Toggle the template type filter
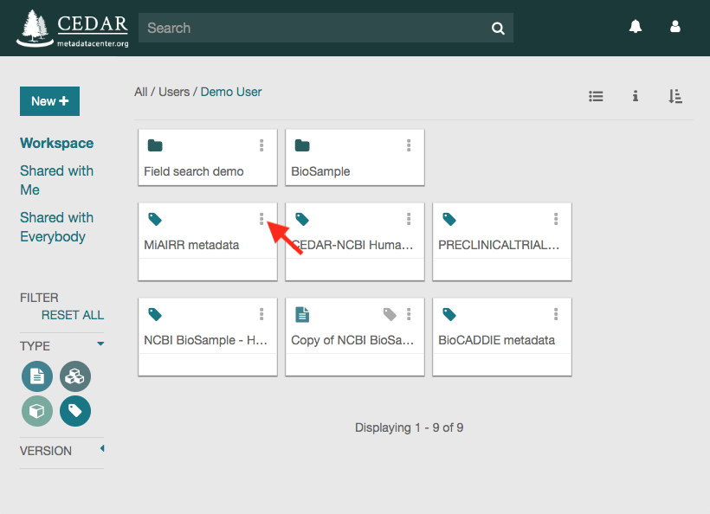This screenshot has width=710, height=514. pyautogui.click(x=37, y=376)
